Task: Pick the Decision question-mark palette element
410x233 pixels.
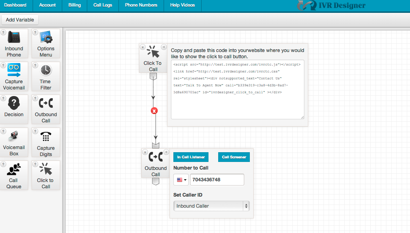Action: tap(14, 109)
